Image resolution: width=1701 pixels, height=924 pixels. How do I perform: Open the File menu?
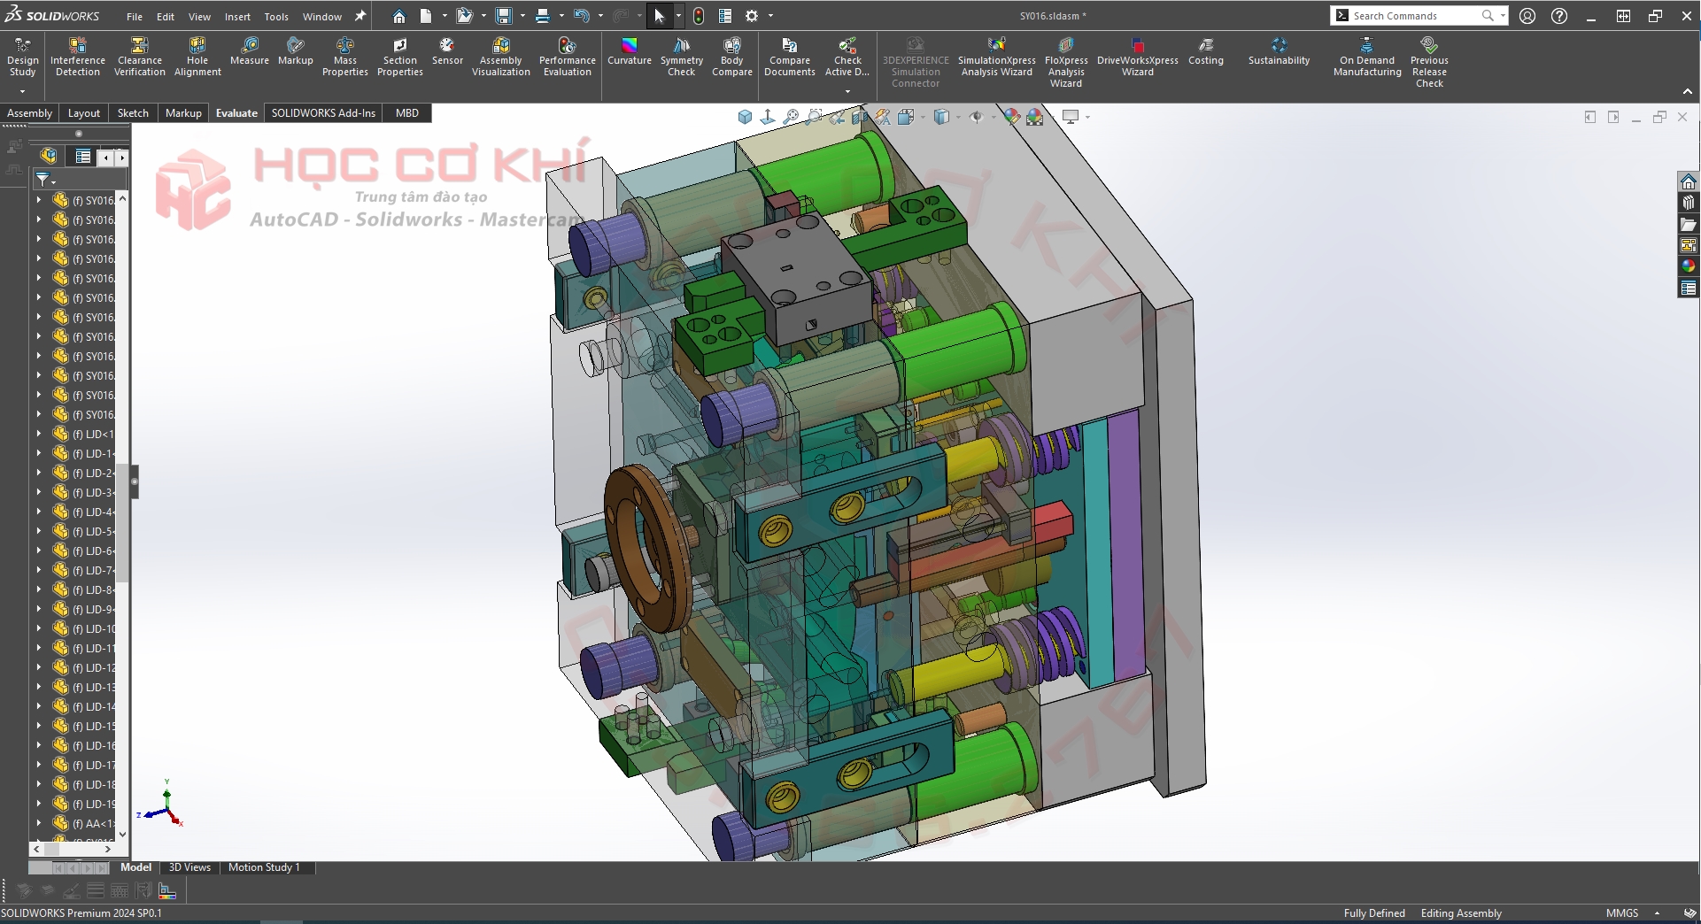click(135, 17)
